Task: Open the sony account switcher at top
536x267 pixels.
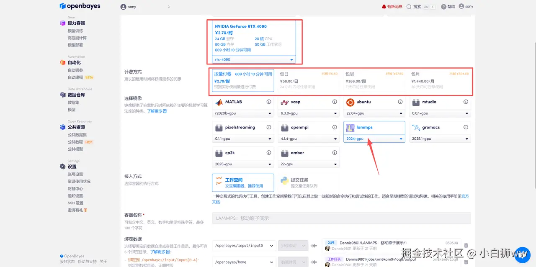Action: pyautogui.click(x=145, y=7)
